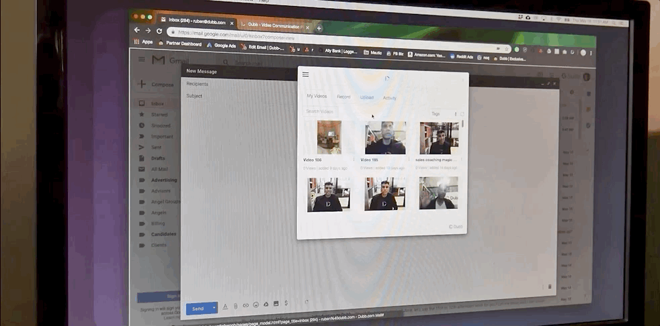660x326 pixels.
Task: Toggle the Gmail main menu hamburger
Action: (x=141, y=59)
